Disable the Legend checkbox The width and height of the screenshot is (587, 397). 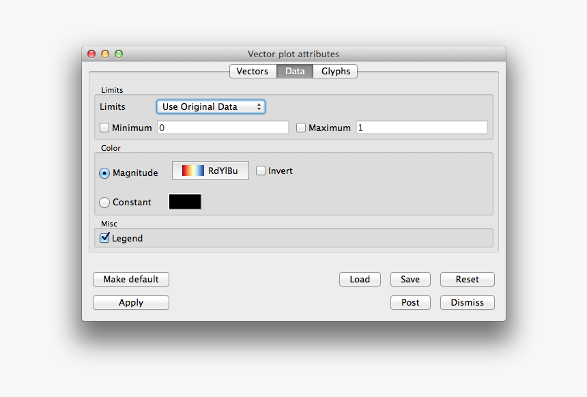104,238
